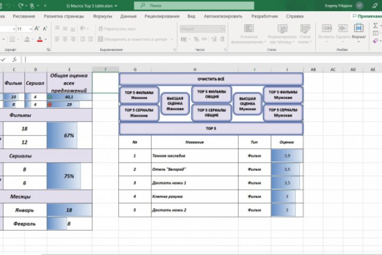Click the formula confirm checkmark
Screen dimensions: 382x255
(3, 59)
